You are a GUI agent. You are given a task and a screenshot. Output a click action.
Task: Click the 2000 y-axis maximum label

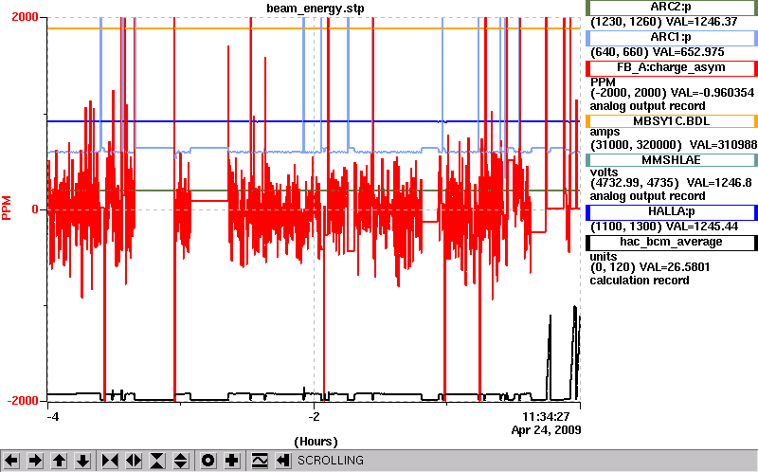(26, 17)
